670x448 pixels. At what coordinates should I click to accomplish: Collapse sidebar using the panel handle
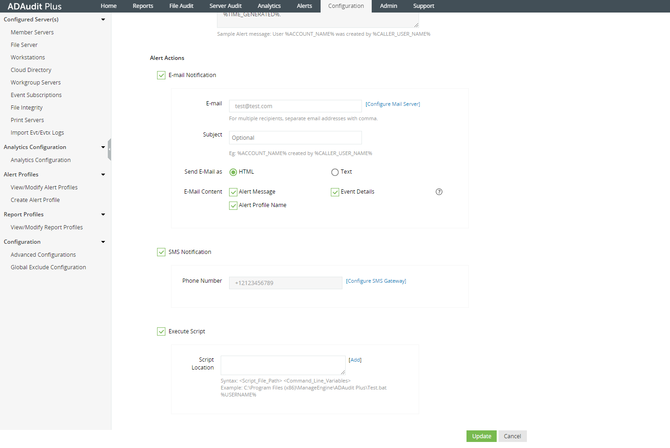point(109,149)
